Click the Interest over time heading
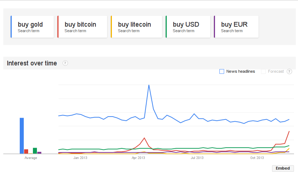The width and height of the screenshot is (298, 178). point(32,63)
